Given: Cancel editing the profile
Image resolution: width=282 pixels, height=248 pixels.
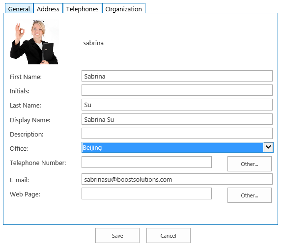Looking at the screenshot, I should (169, 235).
